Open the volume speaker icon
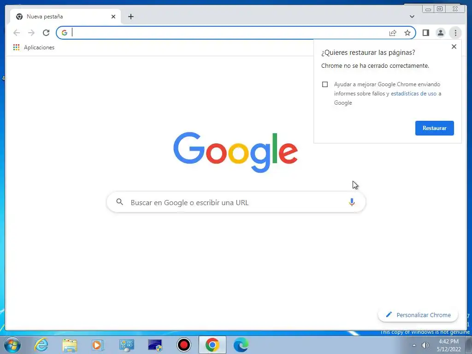472x354 pixels. click(x=425, y=345)
